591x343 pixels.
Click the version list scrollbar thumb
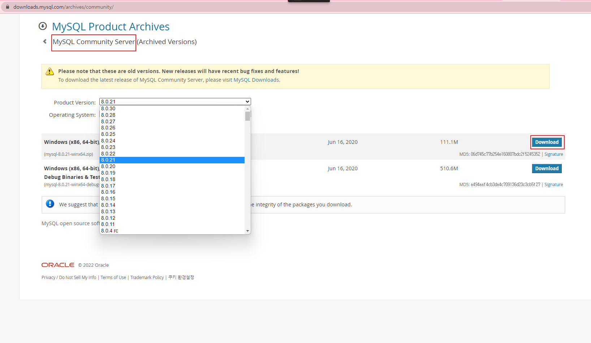pyautogui.click(x=247, y=116)
